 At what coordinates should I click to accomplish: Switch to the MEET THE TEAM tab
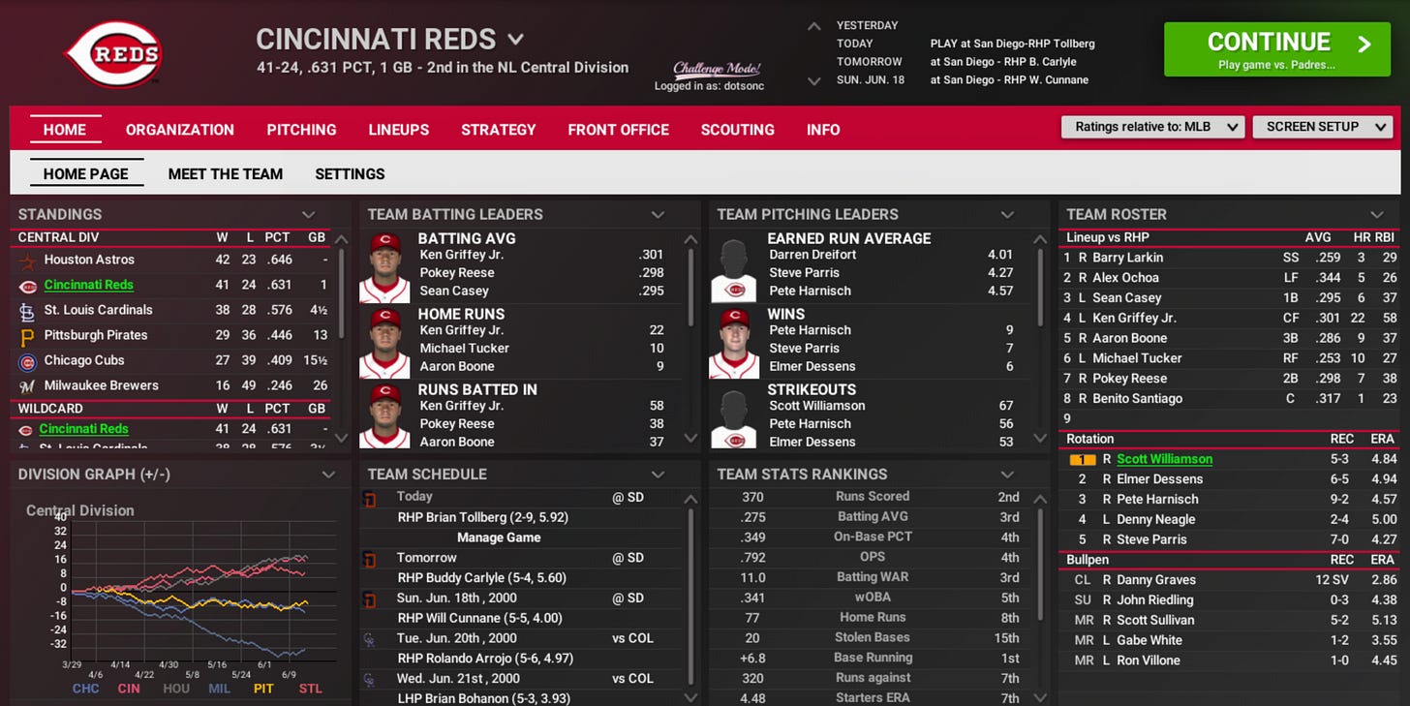226,174
